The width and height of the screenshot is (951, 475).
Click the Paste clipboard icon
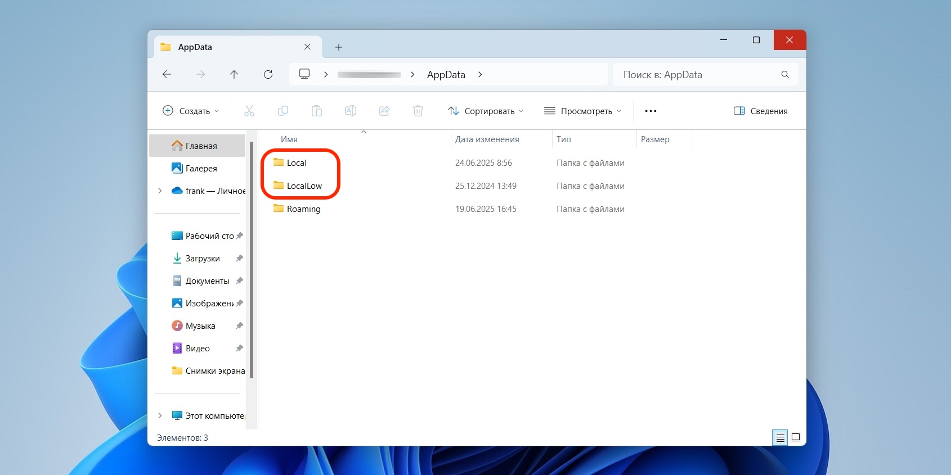pyautogui.click(x=317, y=111)
